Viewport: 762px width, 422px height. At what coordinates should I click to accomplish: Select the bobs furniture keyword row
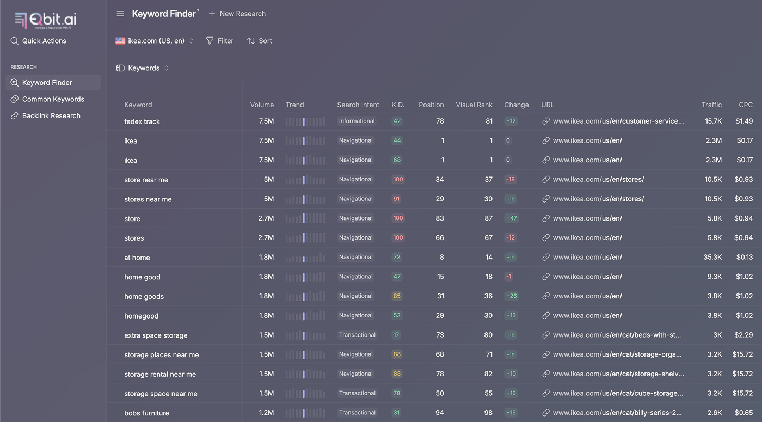point(146,413)
